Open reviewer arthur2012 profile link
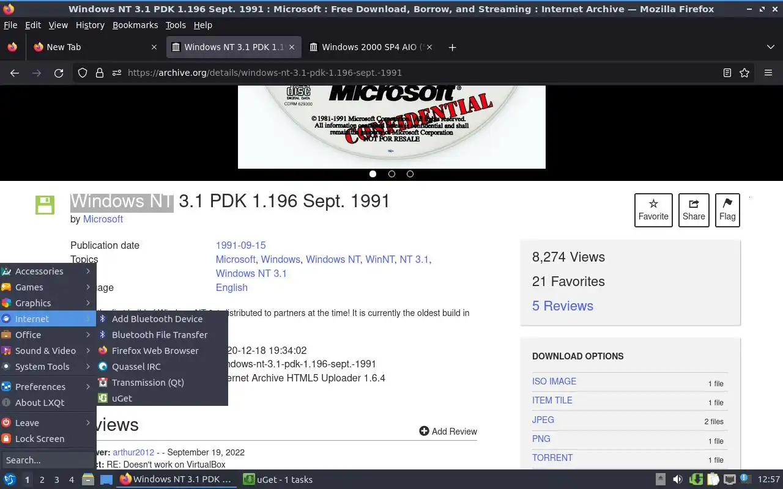This screenshot has width=783, height=489. (133, 452)
